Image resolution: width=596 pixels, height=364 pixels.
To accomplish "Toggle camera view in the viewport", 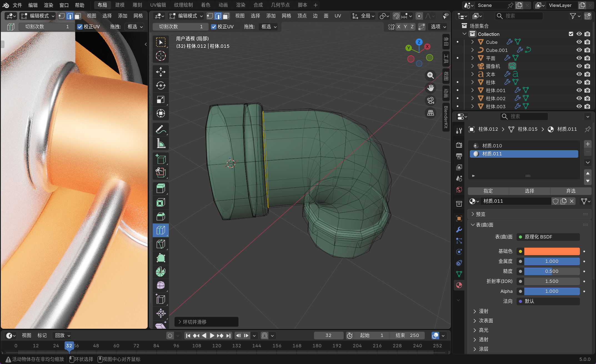I will 430,101.
